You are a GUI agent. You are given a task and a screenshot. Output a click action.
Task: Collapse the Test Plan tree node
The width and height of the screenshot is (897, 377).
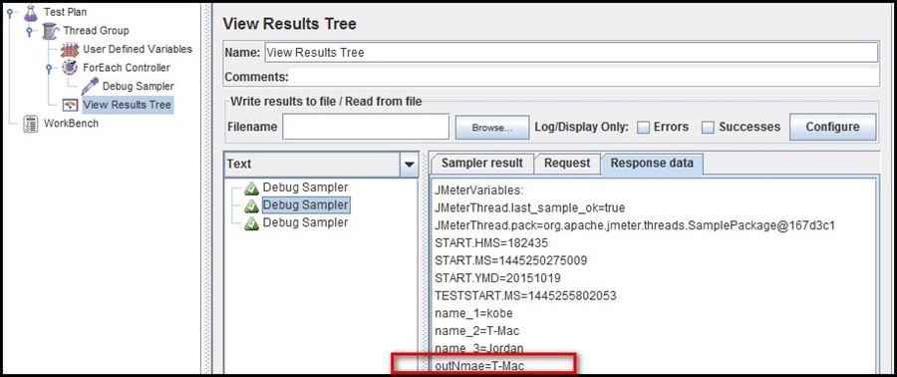coord(10,13)
